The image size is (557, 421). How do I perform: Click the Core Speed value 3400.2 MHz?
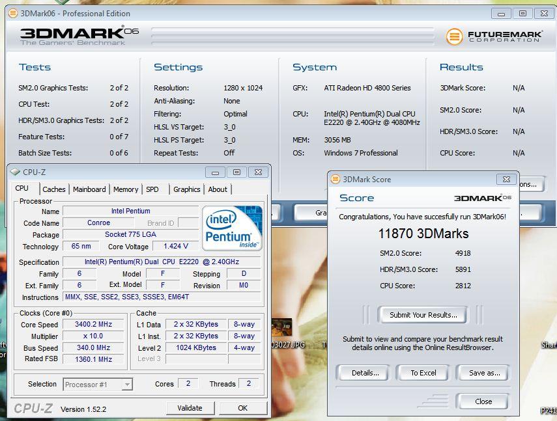(93, 324)
